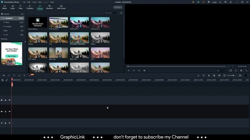Screen dimensions: 250x140
Task: Toggle lock on second video track
Action: [5, 112]
